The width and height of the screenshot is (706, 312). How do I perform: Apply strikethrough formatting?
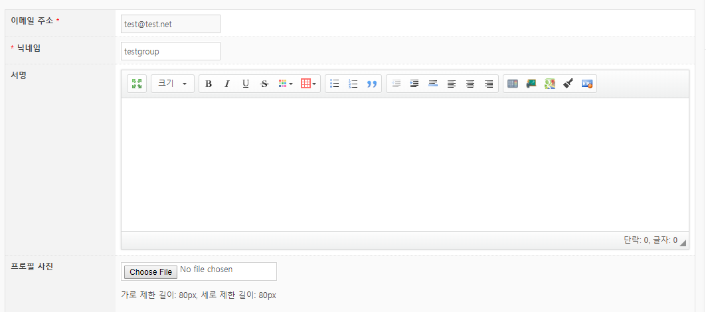[x=264, y=84]
